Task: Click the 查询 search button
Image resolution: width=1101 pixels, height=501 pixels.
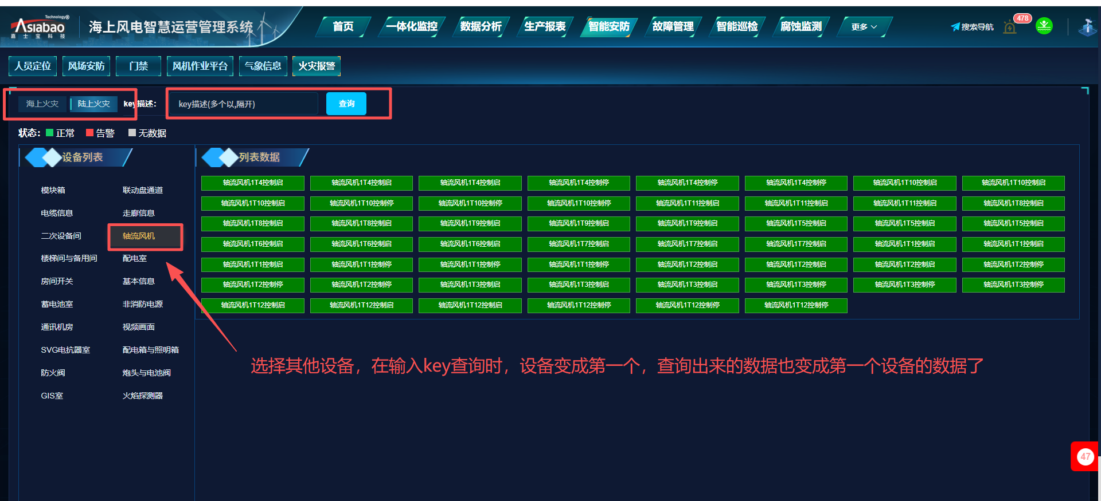Action: [346, 104]
